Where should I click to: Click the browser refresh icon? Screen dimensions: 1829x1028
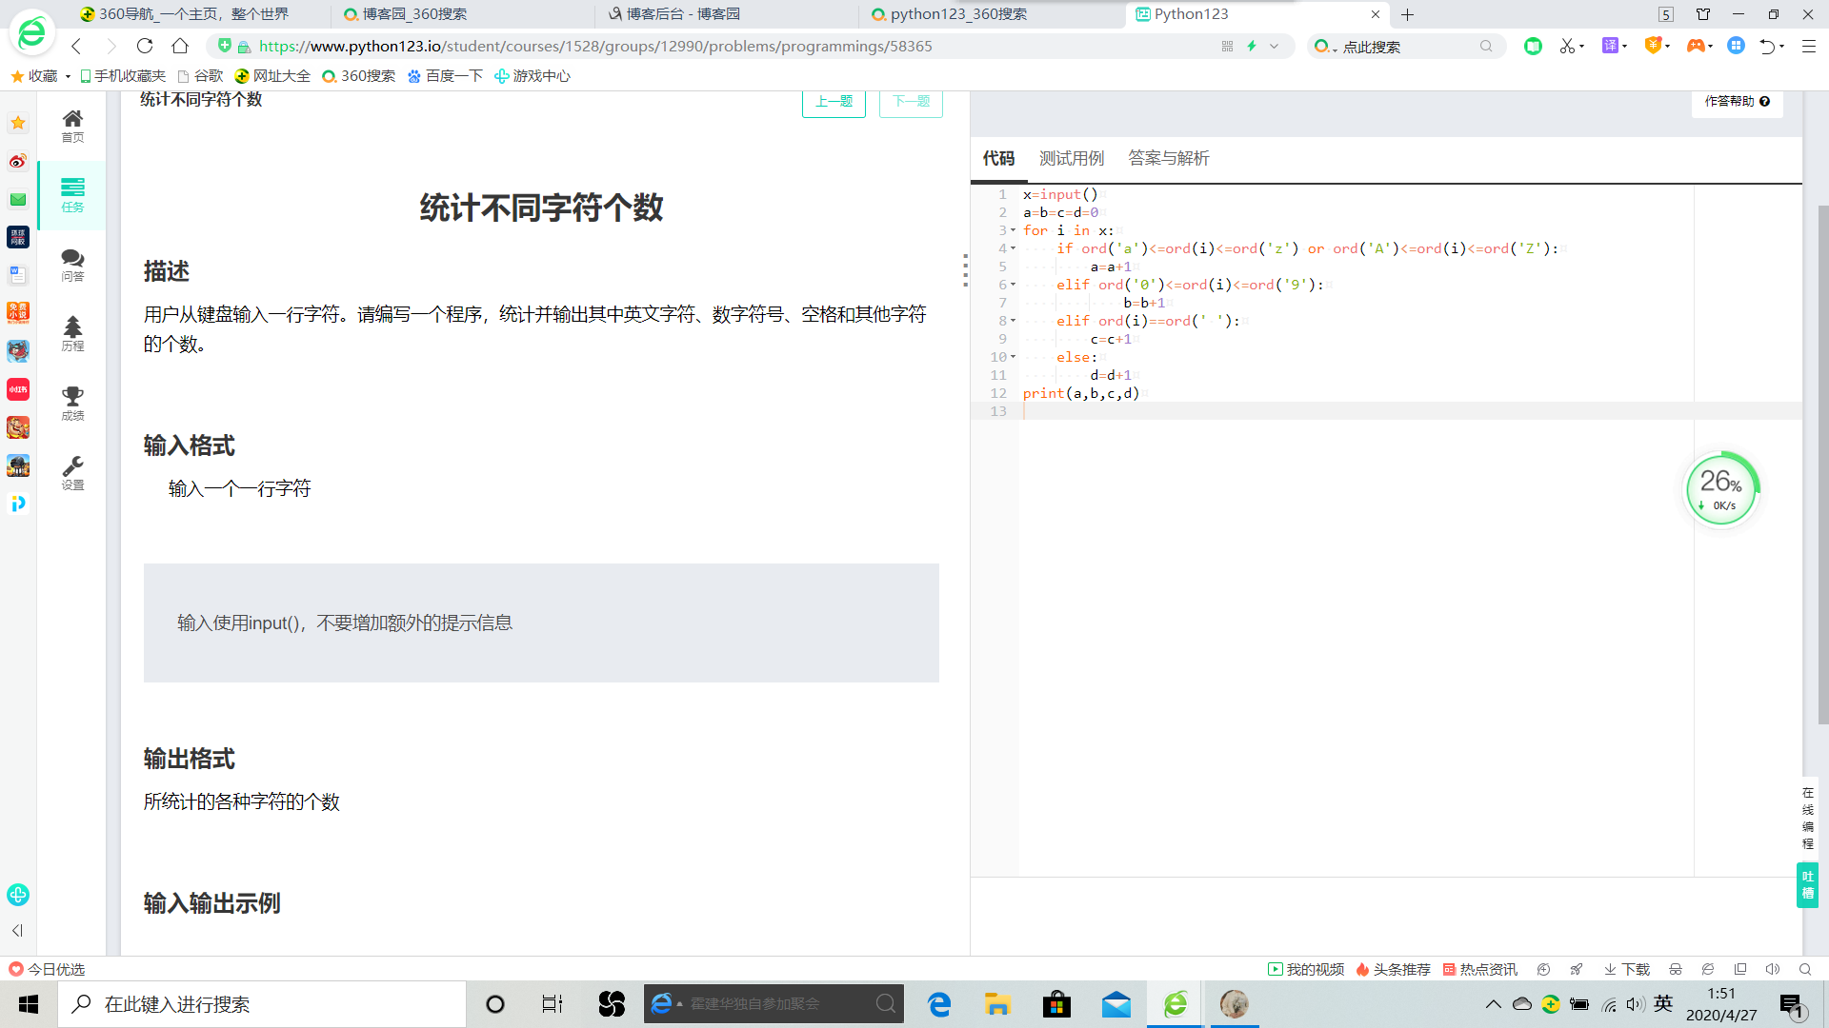(145, 46)
